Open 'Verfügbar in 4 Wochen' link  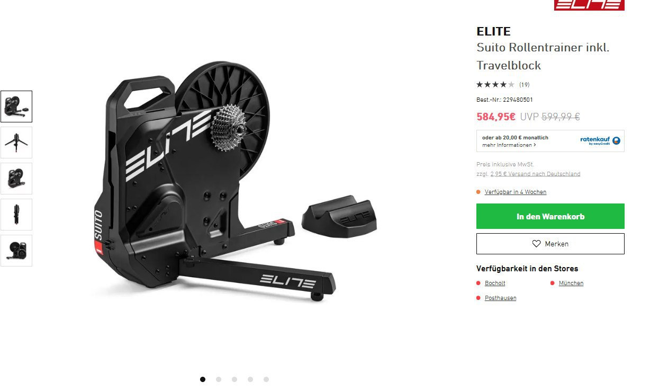[x=516, y=192]
